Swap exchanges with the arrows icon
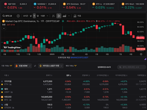 point(35,66)
